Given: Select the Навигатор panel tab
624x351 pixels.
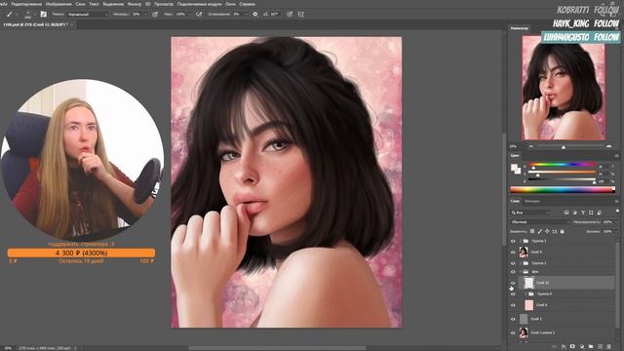Looking at the screenshot, I should tap(520, 28).
